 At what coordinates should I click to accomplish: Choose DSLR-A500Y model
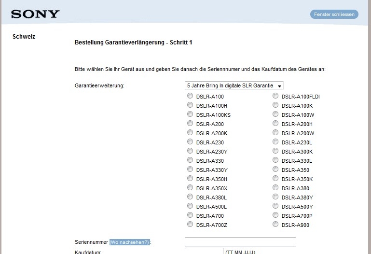(x=275, y=206)
